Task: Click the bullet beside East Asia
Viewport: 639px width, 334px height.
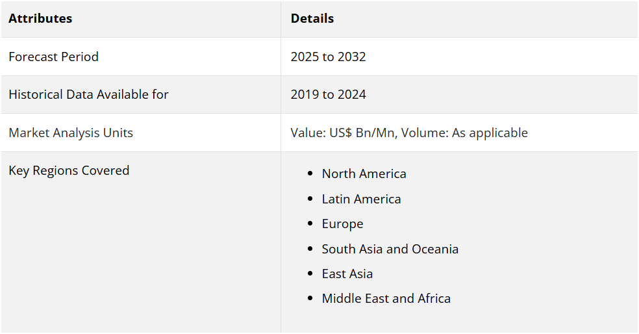Action: [310, 274]
